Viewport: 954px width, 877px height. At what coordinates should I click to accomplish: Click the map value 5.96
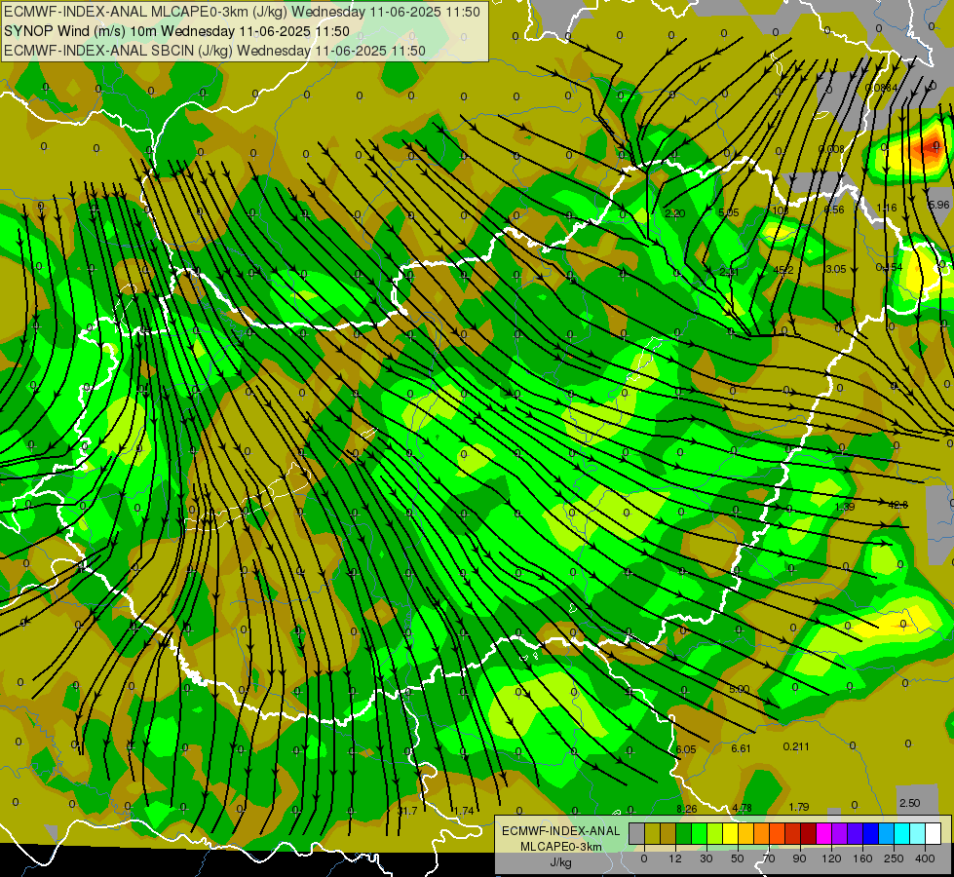pos(938,205)
